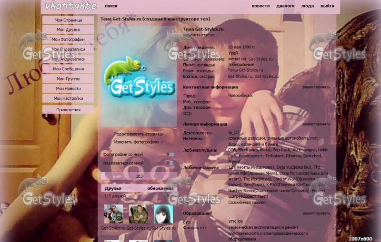The image size is (381, 242).
Task: Click the Любимая музыка label
Action: pos(200,150)
